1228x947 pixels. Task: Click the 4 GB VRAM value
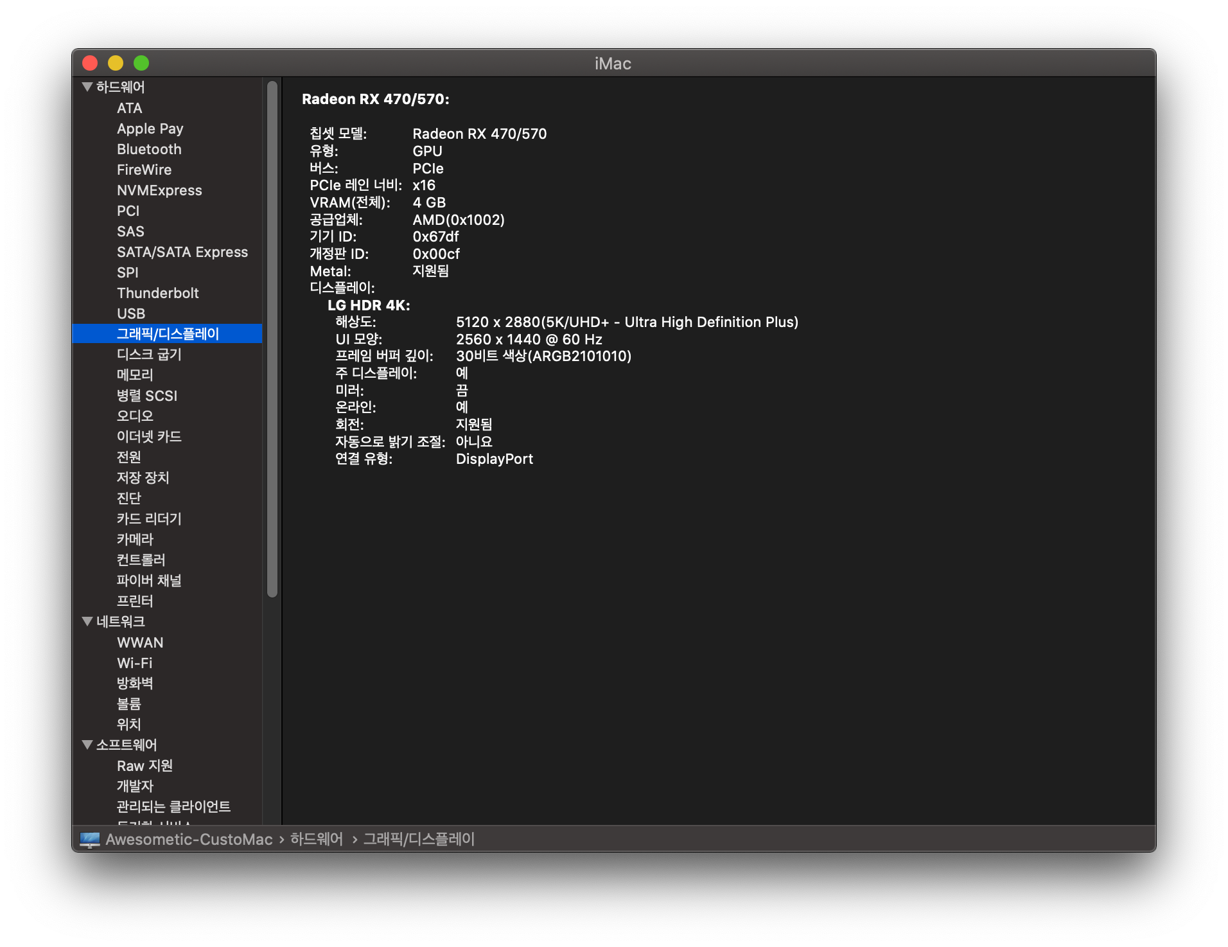429,202
